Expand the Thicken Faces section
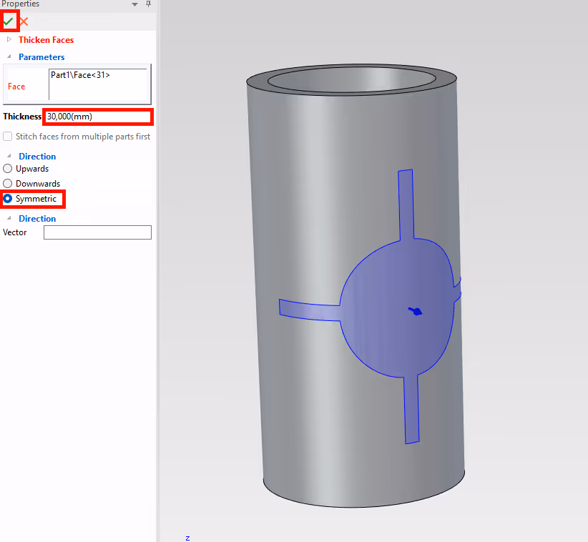 point(9,39)
